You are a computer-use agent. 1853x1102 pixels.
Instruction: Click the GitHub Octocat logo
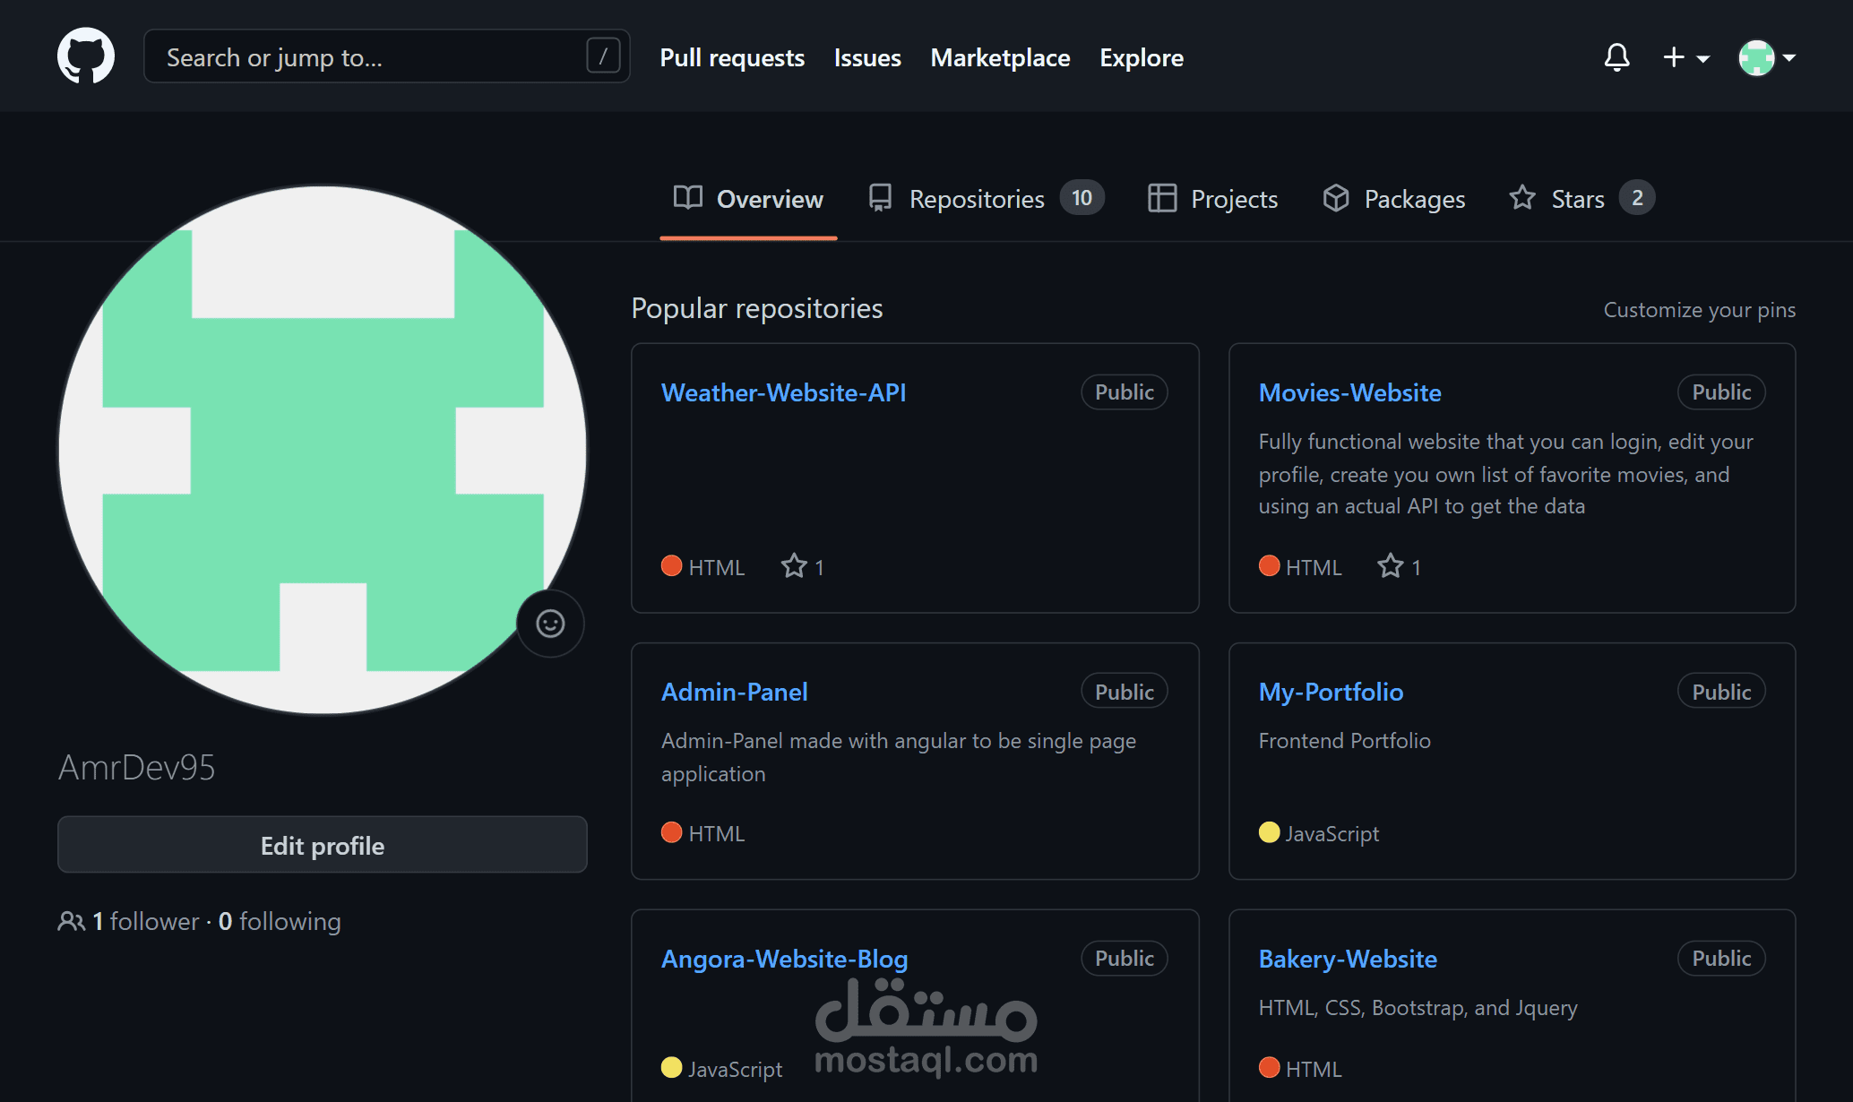coord(86,56)
